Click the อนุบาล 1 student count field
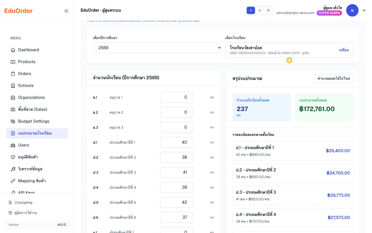 coord(177,97)
